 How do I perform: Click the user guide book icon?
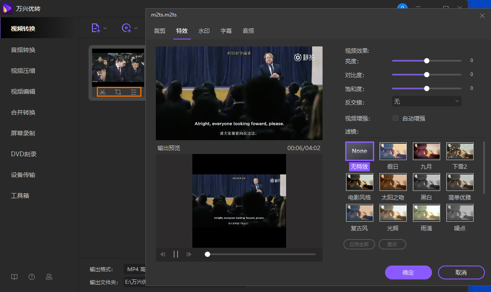(x=14, y=276)
